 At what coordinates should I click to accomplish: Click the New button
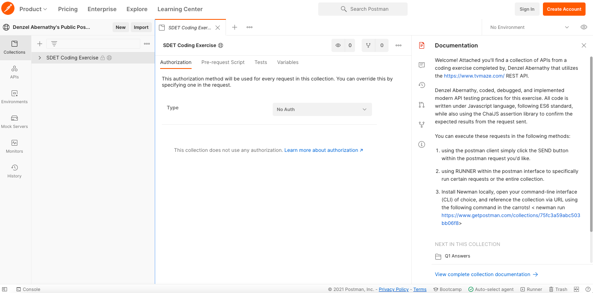pyautogui.click(x=120, y=27)
